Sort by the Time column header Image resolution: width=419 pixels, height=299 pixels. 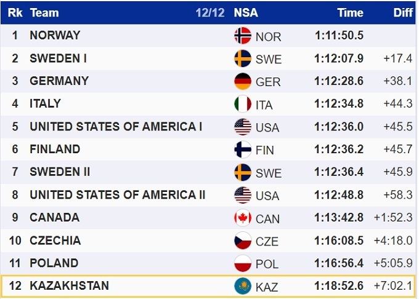[350, 12]
